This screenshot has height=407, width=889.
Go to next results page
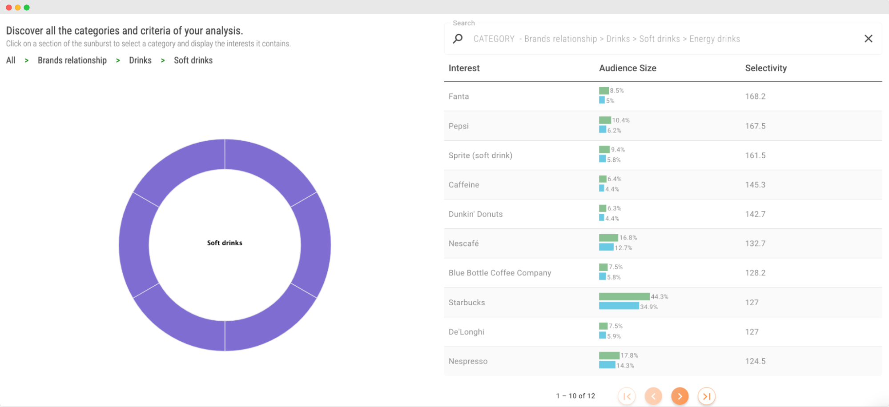(x=680, y=396)
